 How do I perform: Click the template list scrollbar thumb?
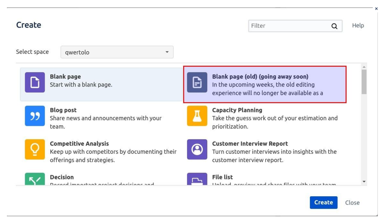point(364,82)
